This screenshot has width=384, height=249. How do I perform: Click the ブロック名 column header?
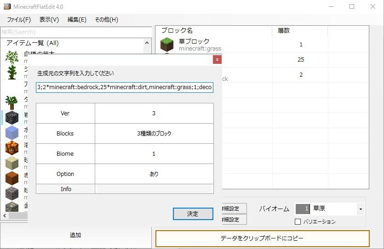click(177, 30)
